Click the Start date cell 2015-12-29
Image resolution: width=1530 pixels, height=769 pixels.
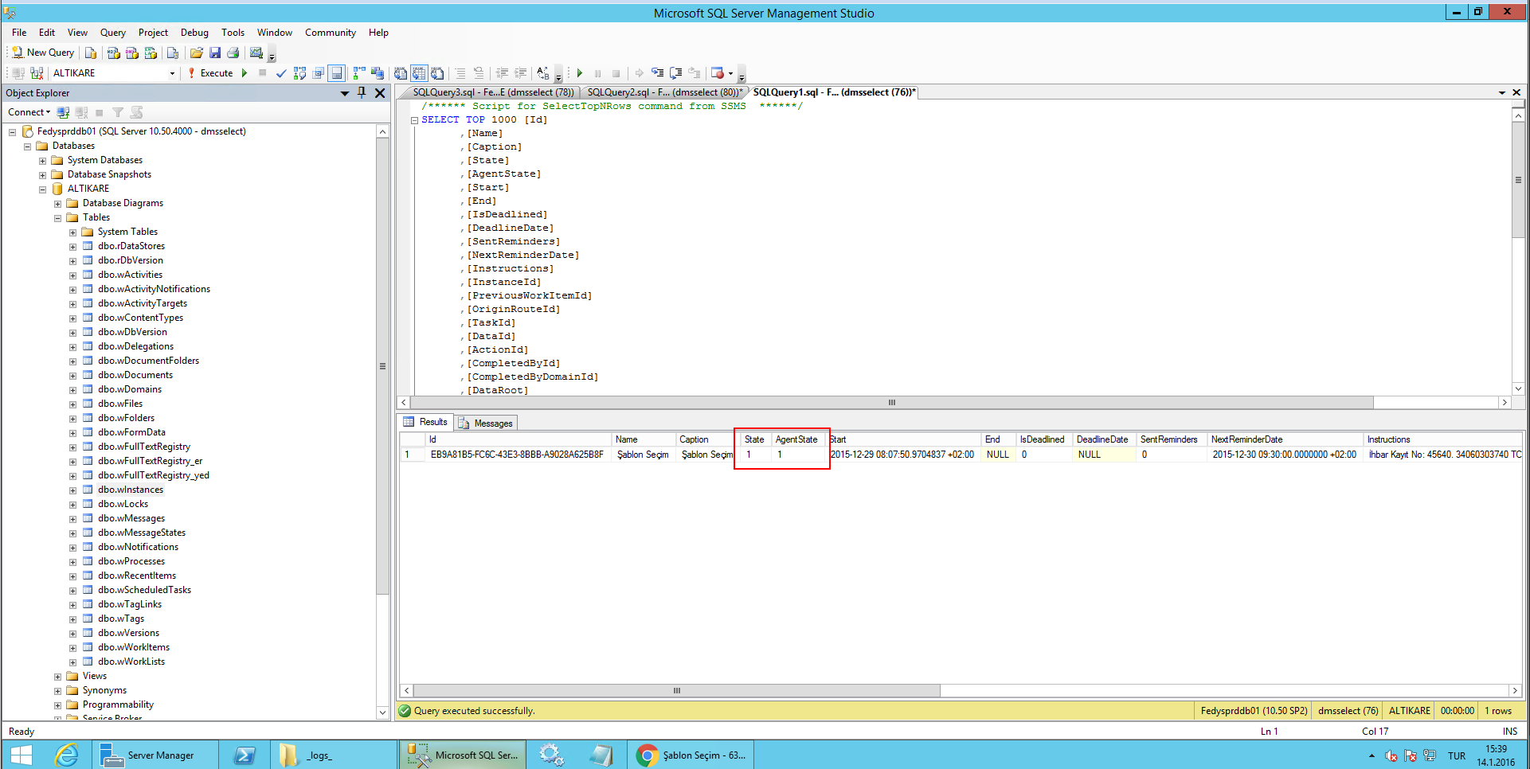coord(902,455)
